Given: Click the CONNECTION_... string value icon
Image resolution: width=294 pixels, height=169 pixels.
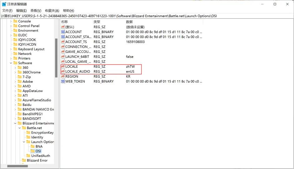Looking at the screenshot, I should (x=63, y=47).
